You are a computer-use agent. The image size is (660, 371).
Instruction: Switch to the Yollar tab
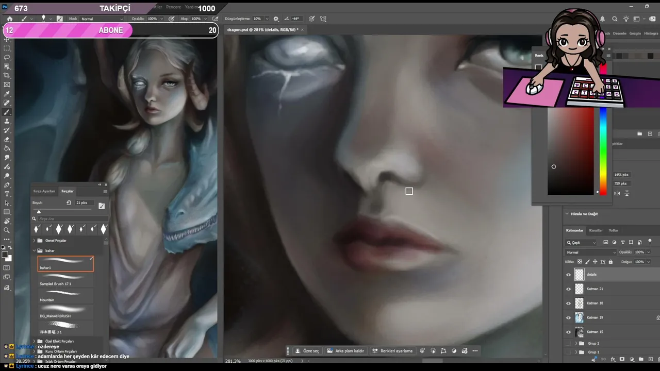[613, 230]
